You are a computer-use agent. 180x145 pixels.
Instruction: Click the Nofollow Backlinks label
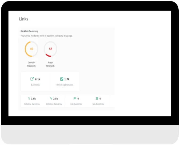click(32, 104)
